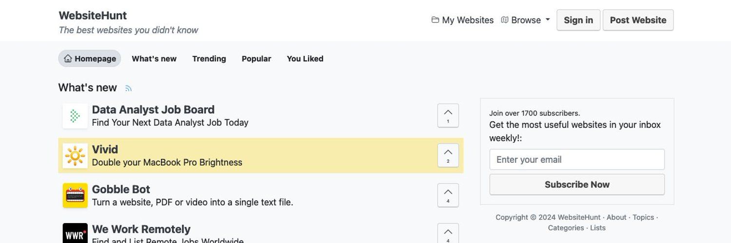The width and height of the screenshot is (731, 243).
Task: Switch to the What's new tab
Action: (x=154, y=58)
